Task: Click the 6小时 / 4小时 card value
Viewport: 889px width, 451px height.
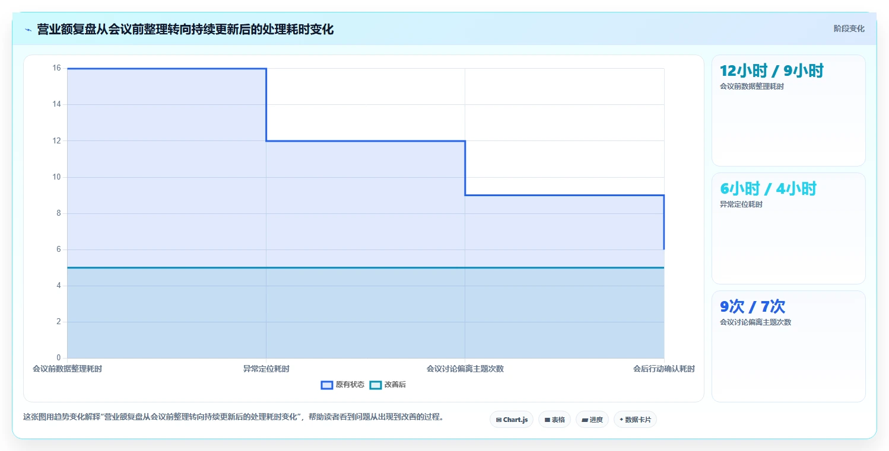Action: click(768, 189)
